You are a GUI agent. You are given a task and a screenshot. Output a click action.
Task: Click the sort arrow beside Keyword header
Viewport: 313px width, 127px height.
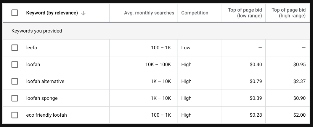click(84, 13)
